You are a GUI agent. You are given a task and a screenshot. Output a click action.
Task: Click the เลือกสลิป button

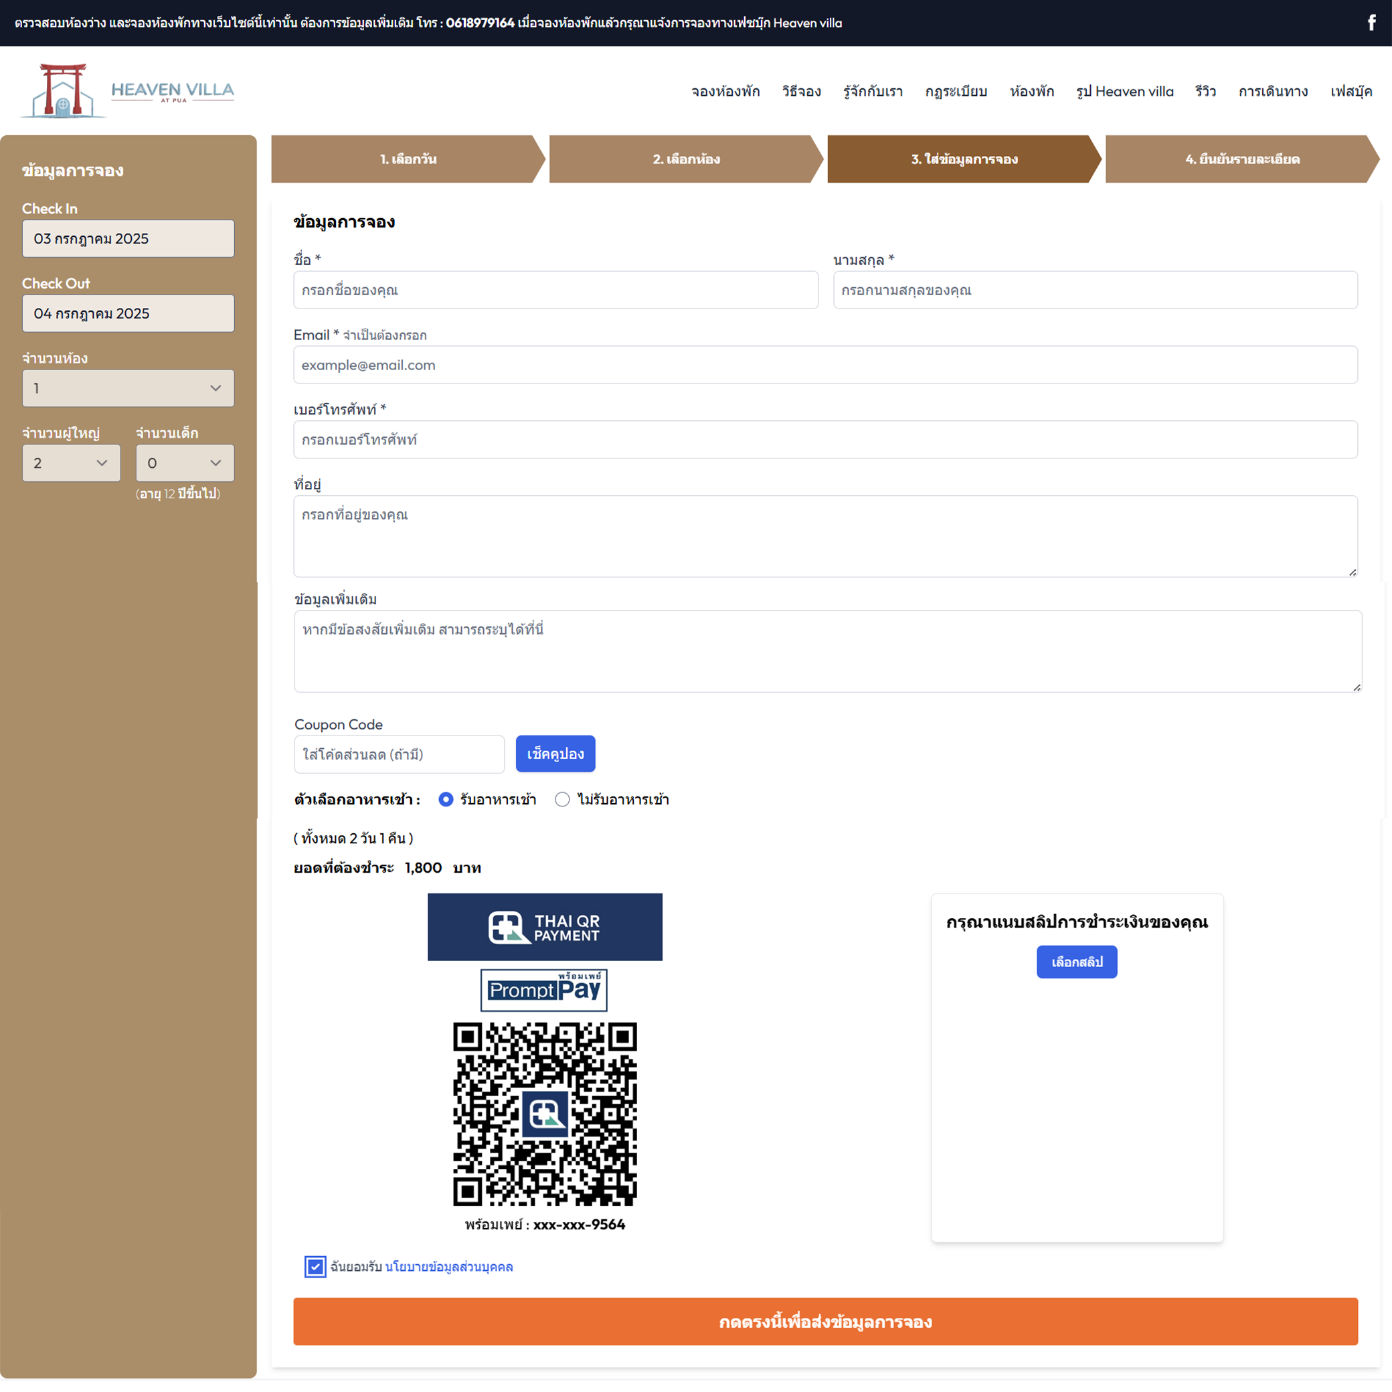1077,962
